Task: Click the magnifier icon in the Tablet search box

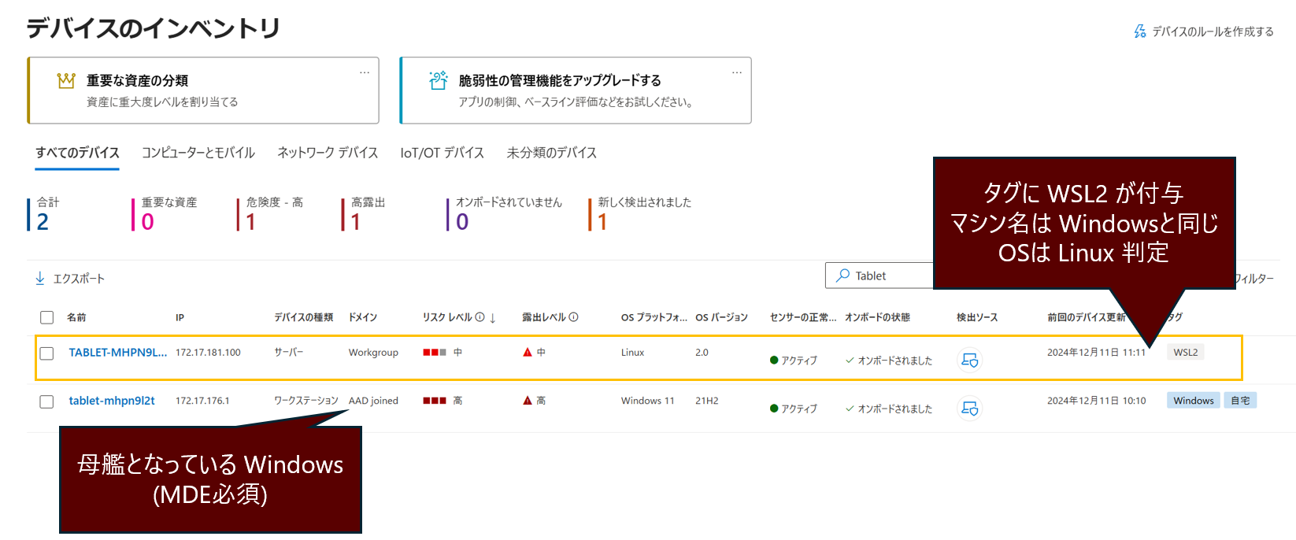Action: 842,276
